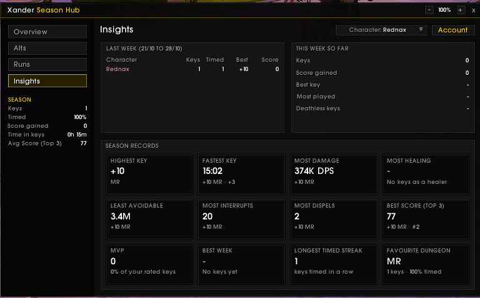Click 'Avg Score (Top 3)' in the sidebar
Screen dimensions: 480x298
[x=34, y=143]
